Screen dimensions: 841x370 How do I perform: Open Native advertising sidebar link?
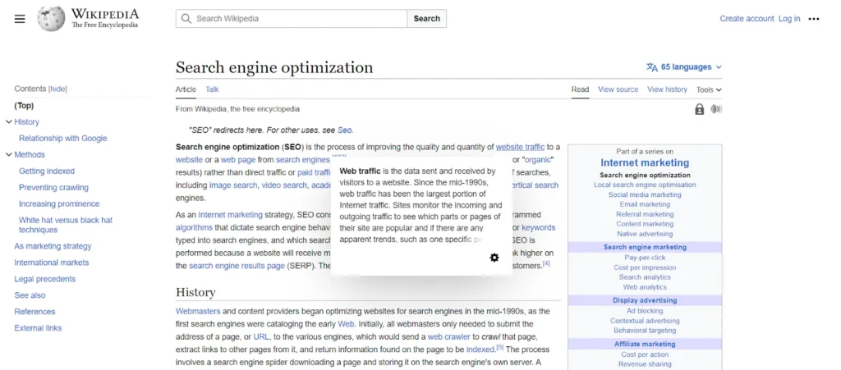click(645, 234)
